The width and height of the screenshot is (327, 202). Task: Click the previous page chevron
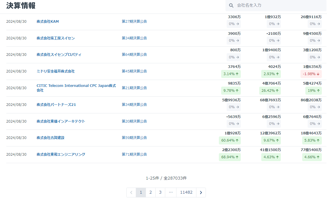coord(131,193)
